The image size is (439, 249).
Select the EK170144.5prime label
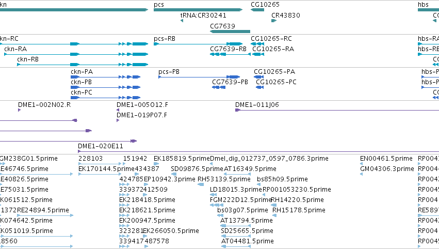coord(106,169)
